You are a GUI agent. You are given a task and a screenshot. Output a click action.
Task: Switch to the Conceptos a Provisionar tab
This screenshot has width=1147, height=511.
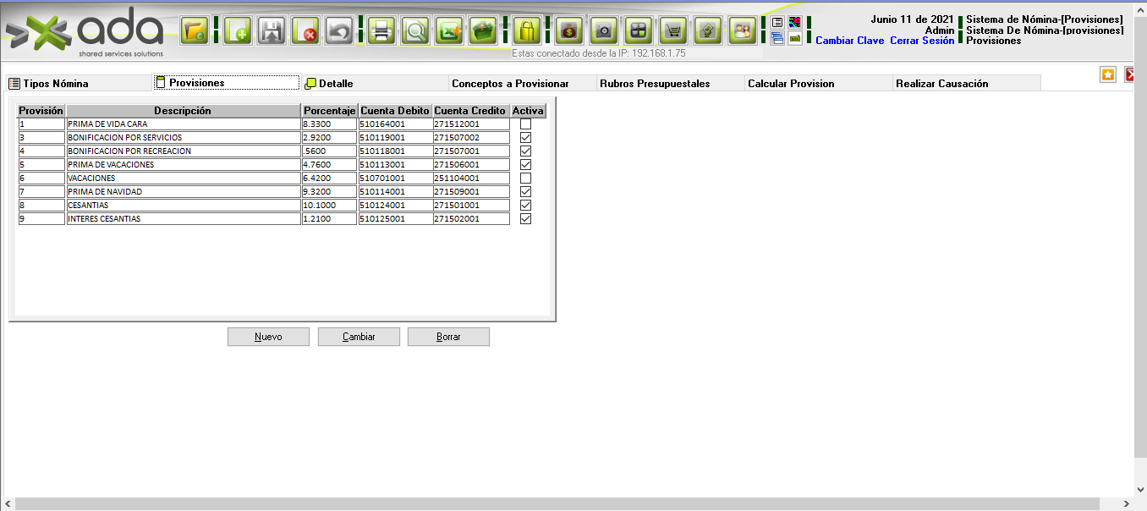pos(510,84)
